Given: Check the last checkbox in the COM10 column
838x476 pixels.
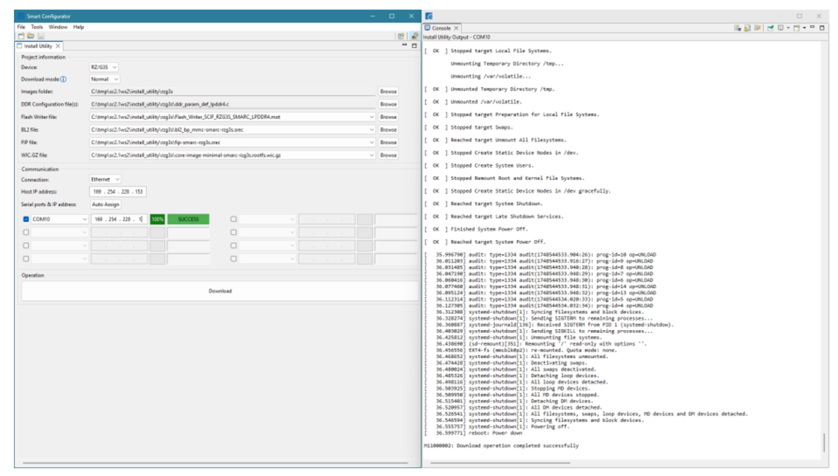Looking at the screenshot, I should (x=26, y=259).
